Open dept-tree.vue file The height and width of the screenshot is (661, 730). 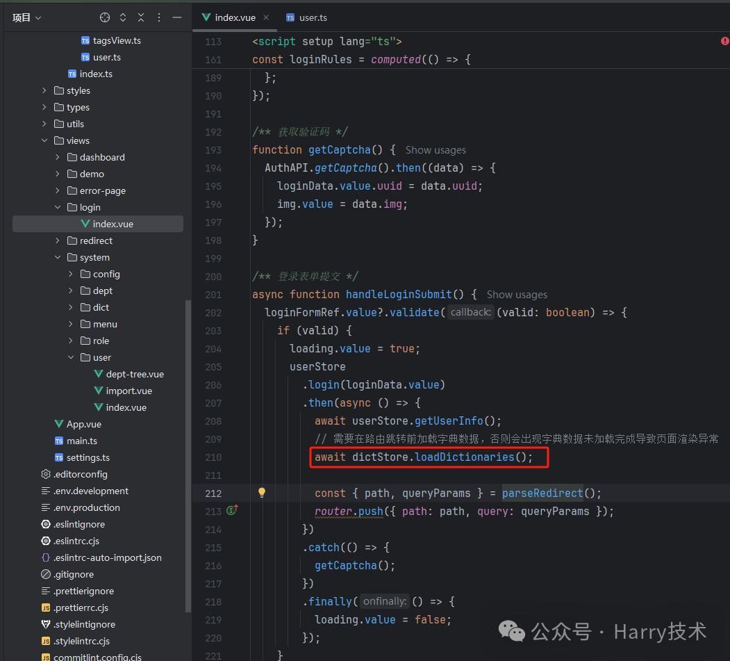tap(129, 374)
